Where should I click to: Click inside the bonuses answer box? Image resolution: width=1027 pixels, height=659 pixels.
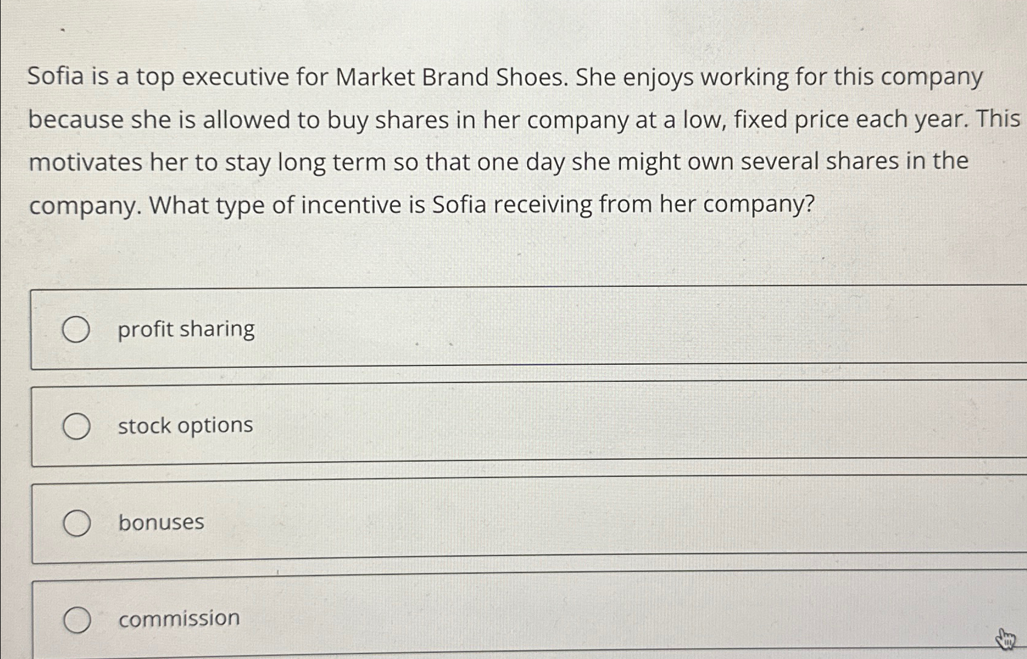pos(529,520)
